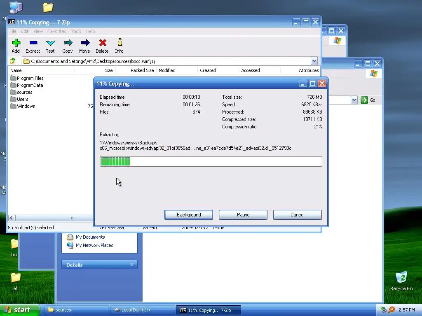Viewport: 422px width, 316px height.
Task: Select the Users folder
Action: 19,99
